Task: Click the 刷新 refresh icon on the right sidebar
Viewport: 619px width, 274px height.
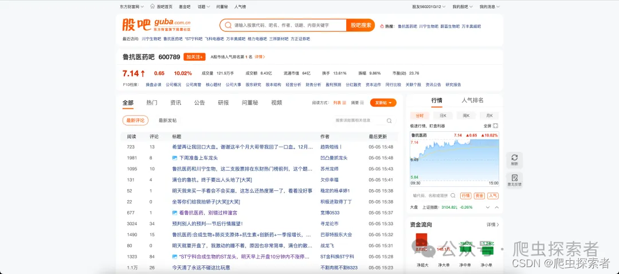Action: click(x=514, y=158)
